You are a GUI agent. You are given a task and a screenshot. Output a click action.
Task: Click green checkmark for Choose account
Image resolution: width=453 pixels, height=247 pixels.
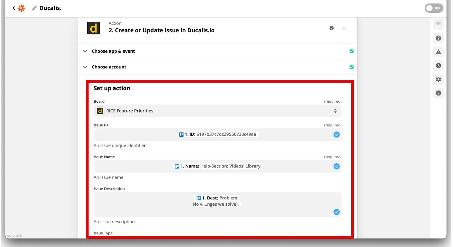(x=351, y=67)
